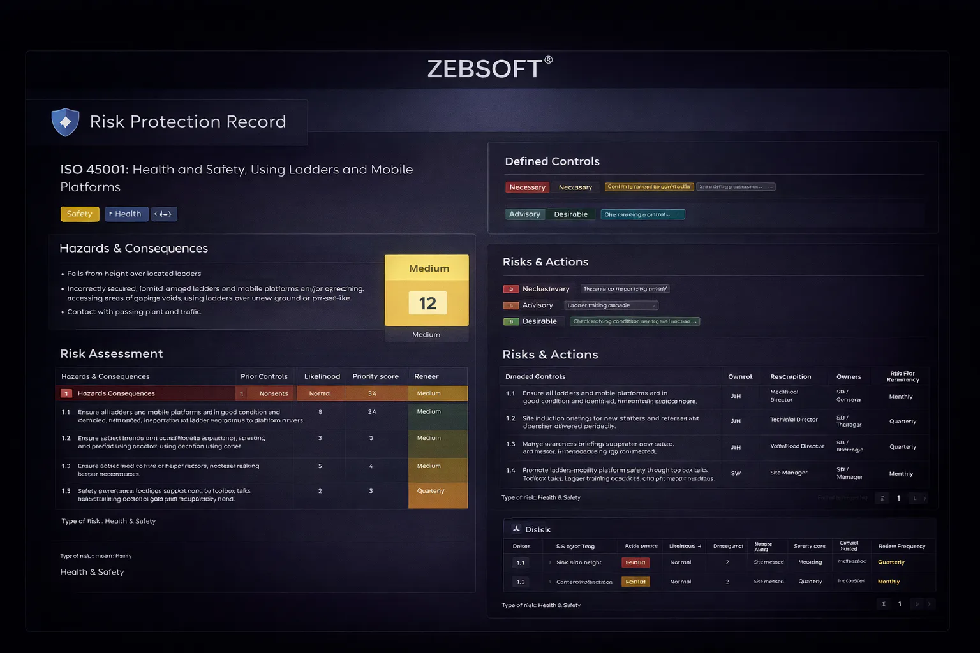The width and height of the screenshot is (980, 653).
Task: Click the red indicator icon beside Necliesievary
Action: (x=511, y=289)
